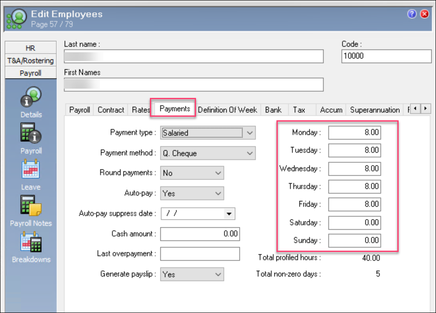Viewport: 436px width, 313px height.
Task: Click the Total profiled hours value 40.00
Action: [371, 258]
